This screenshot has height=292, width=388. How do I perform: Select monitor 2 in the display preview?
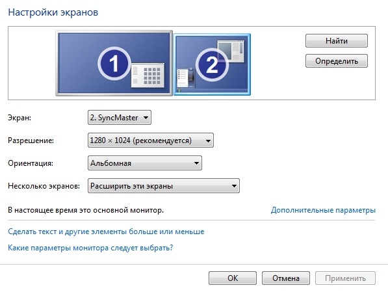[x=212, y=64]
